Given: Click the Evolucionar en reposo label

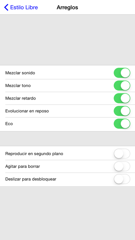Looking at the screenshot, I should pos(27,111).
